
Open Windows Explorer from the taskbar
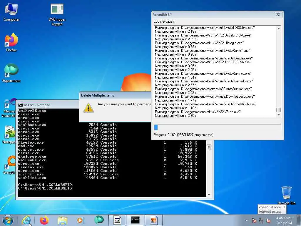[x=62, y=220]
